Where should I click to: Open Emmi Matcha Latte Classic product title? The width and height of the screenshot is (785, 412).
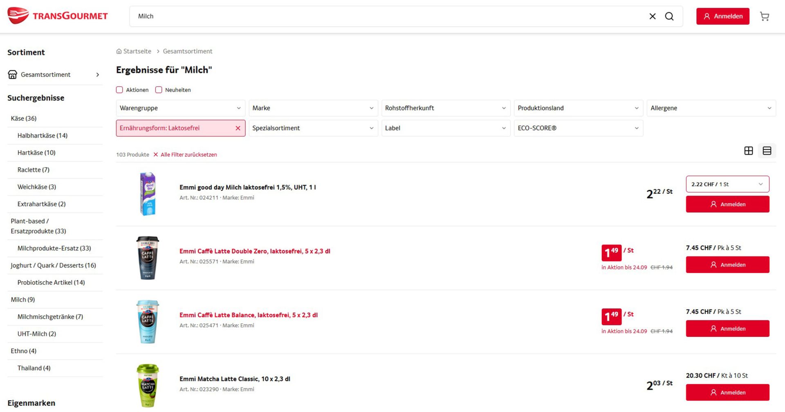click(235, 379)
